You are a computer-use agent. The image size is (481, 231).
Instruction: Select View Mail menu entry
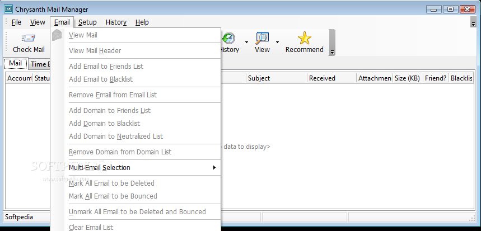136,35
